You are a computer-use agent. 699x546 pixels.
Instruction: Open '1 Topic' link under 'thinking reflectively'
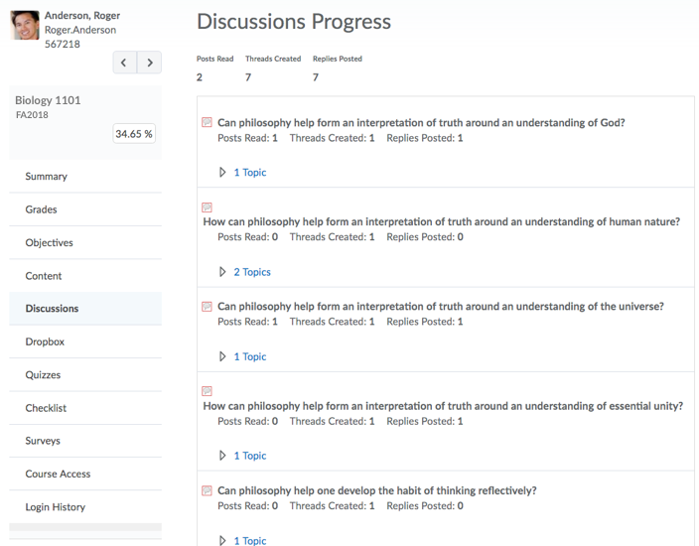250,540
